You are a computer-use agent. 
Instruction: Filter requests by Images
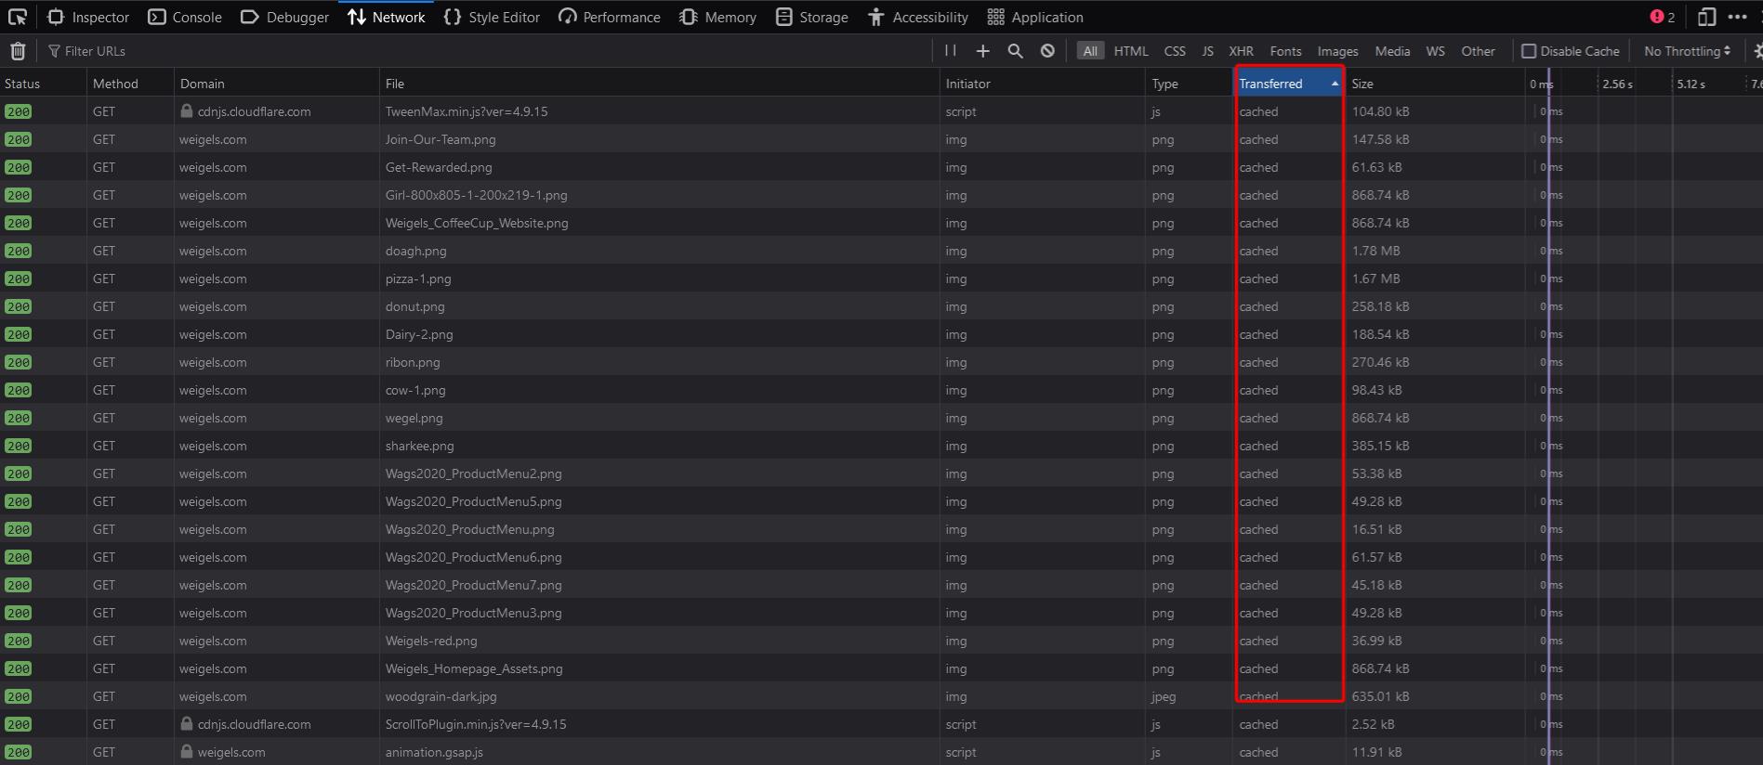click(1336, 51)
